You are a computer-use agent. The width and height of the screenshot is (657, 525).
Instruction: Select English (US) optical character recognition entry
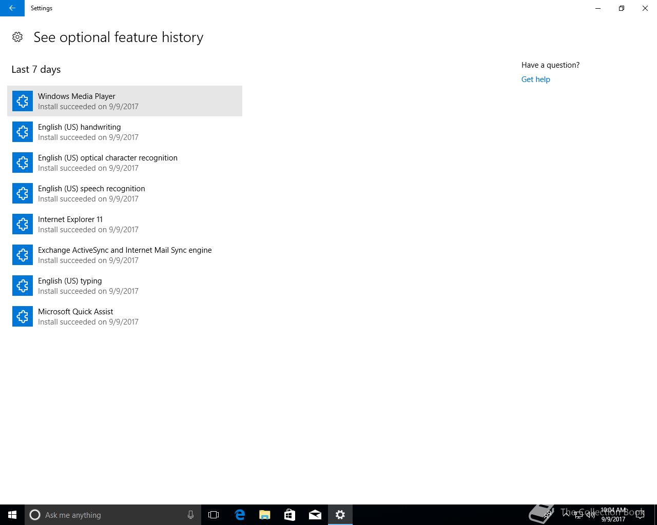pos(125,163)
